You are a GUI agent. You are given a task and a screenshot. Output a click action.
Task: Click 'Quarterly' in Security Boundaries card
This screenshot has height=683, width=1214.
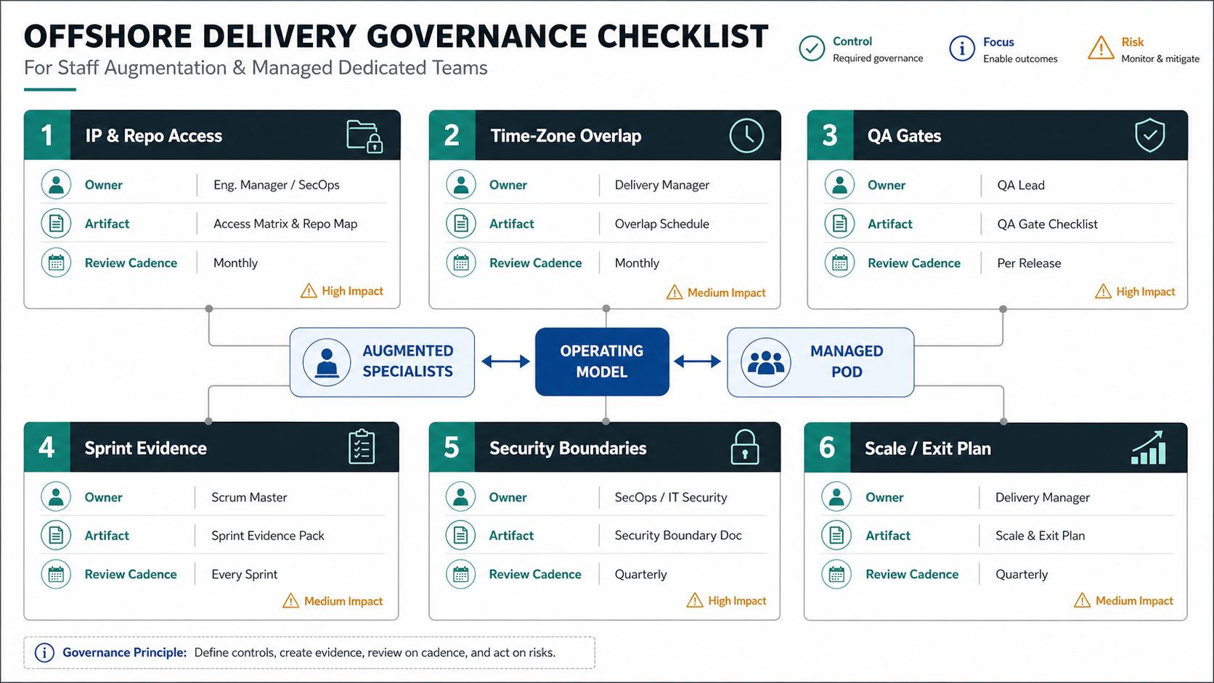[x=640, y=574]
